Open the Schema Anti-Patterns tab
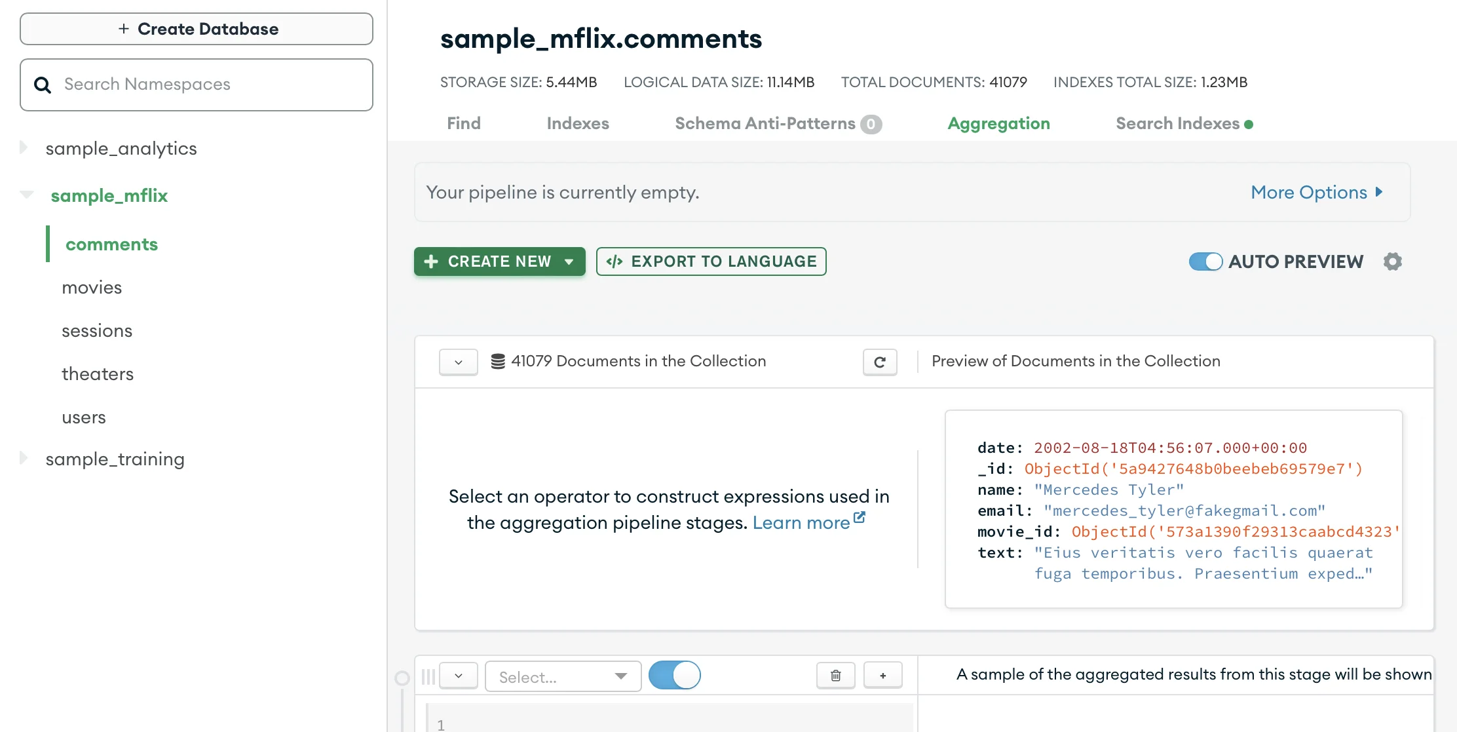 pyautogui.click(x=764, y=123)
